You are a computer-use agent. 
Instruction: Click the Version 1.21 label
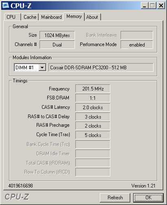143,186
